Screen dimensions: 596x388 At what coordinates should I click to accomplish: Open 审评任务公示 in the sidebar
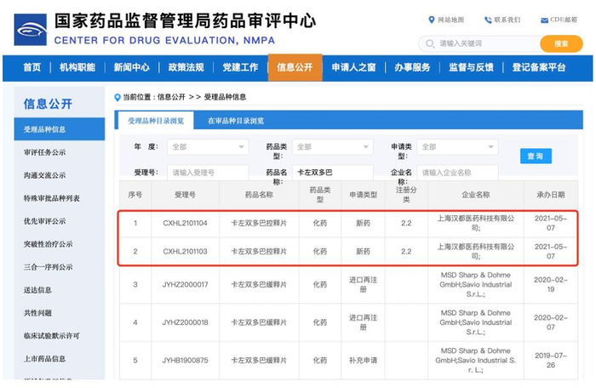click(x=44, y=152)
